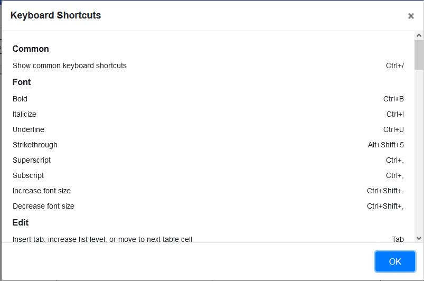Close the Keyboard Shortcuts dialog with X
This screenshot has height=281, width=424.
pos(411,16)
